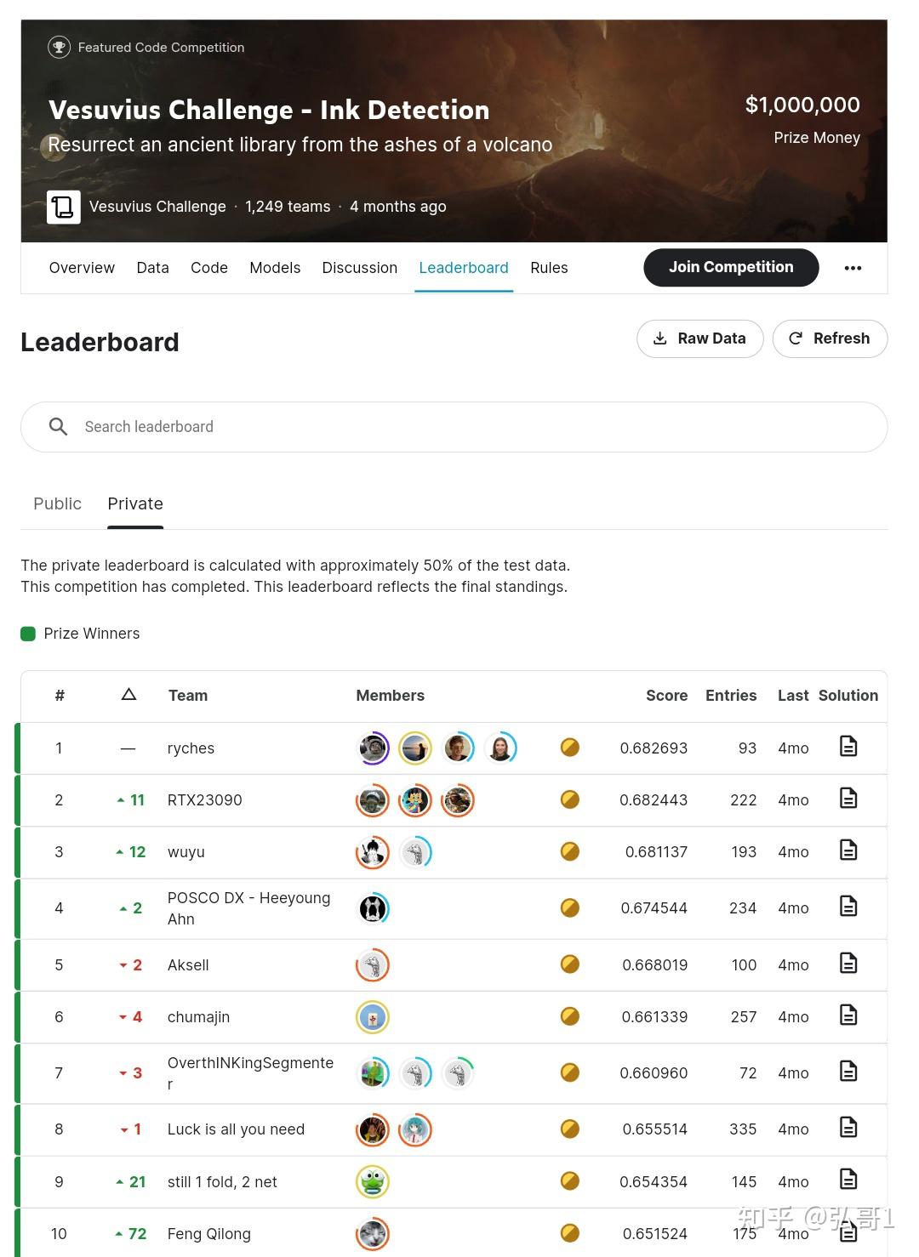The image size is (919, 1257).
Task: Click the search leaderboard input field
Action: pyautogui.click(x=340, y=426)
